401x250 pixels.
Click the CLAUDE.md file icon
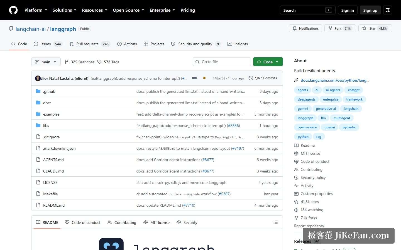[x=38, y=171]
